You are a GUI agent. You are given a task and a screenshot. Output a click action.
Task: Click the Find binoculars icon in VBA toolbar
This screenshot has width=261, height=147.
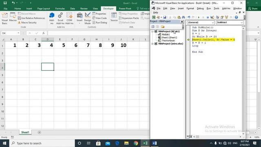click(x=183, y=17)
